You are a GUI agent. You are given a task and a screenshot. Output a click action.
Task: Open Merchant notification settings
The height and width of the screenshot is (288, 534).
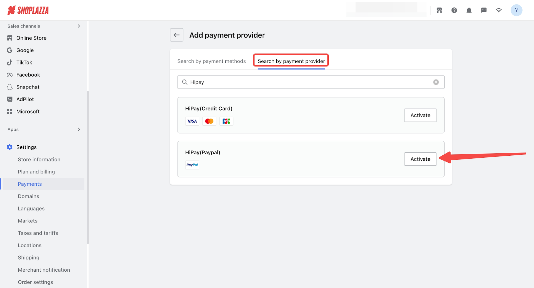[44, 270]
